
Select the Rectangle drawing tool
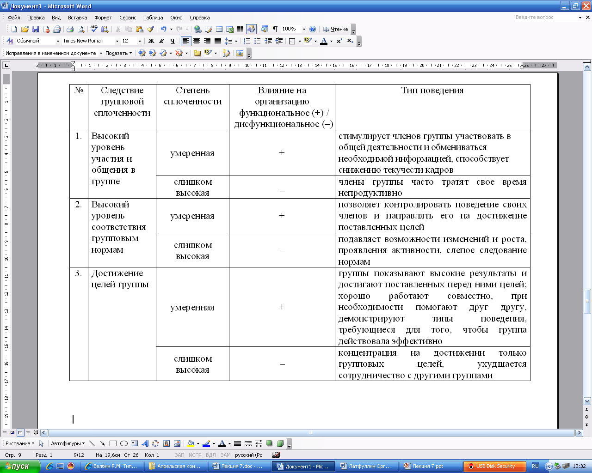point(113,443)
